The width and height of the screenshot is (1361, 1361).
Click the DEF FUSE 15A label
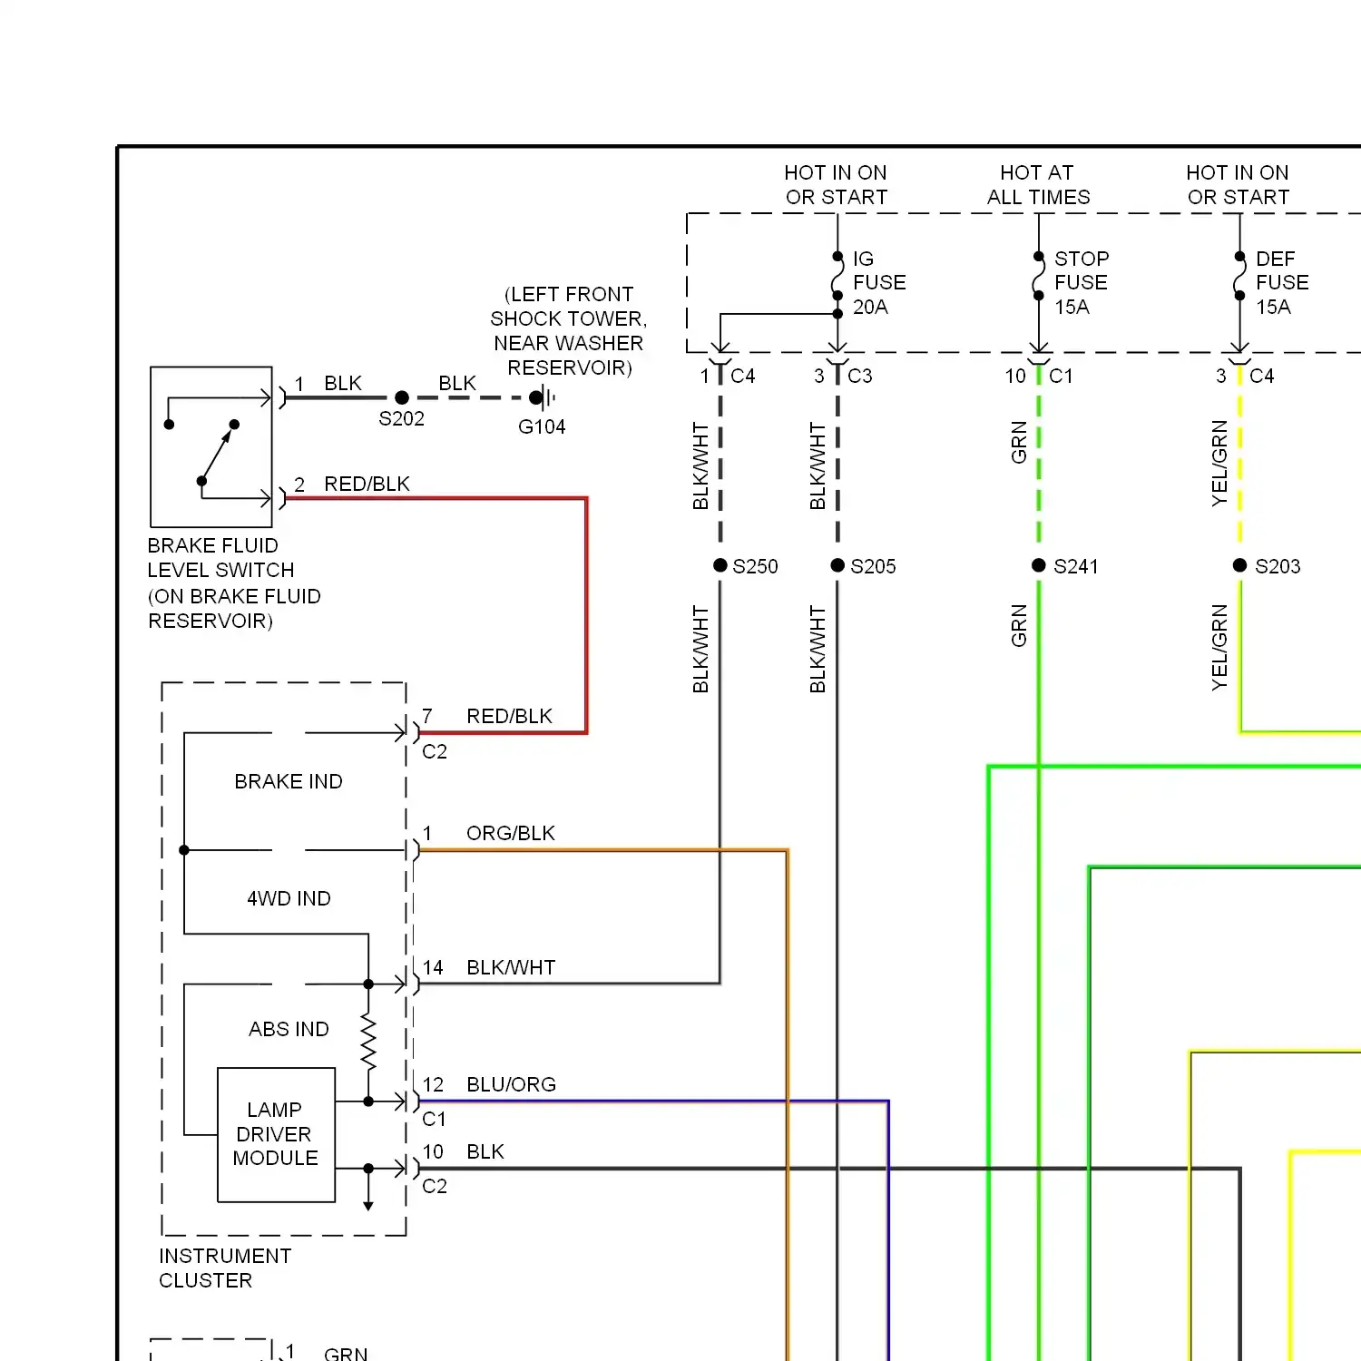click(1282, 283)
